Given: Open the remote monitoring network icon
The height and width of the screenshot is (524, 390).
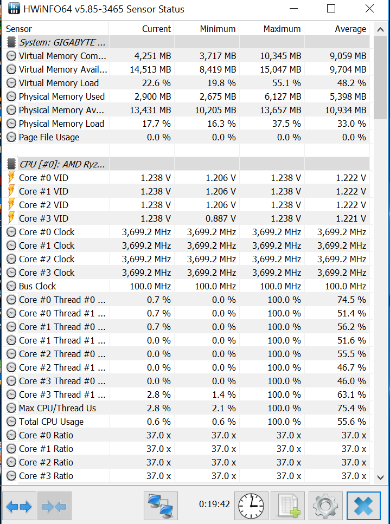Looking at the screenshot, I should 161,507.
